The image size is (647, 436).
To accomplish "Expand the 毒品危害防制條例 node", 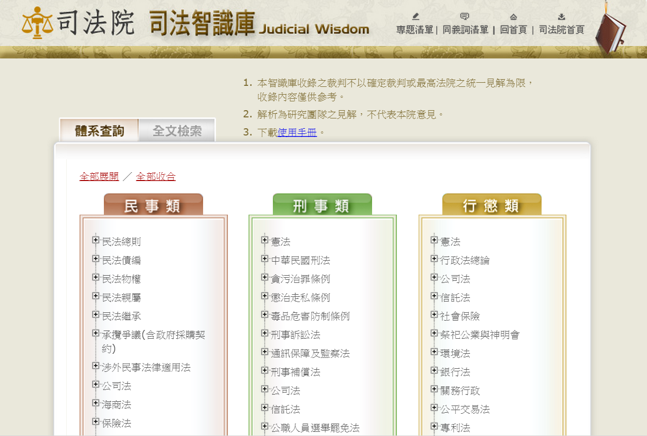I will tap(265, 314).
